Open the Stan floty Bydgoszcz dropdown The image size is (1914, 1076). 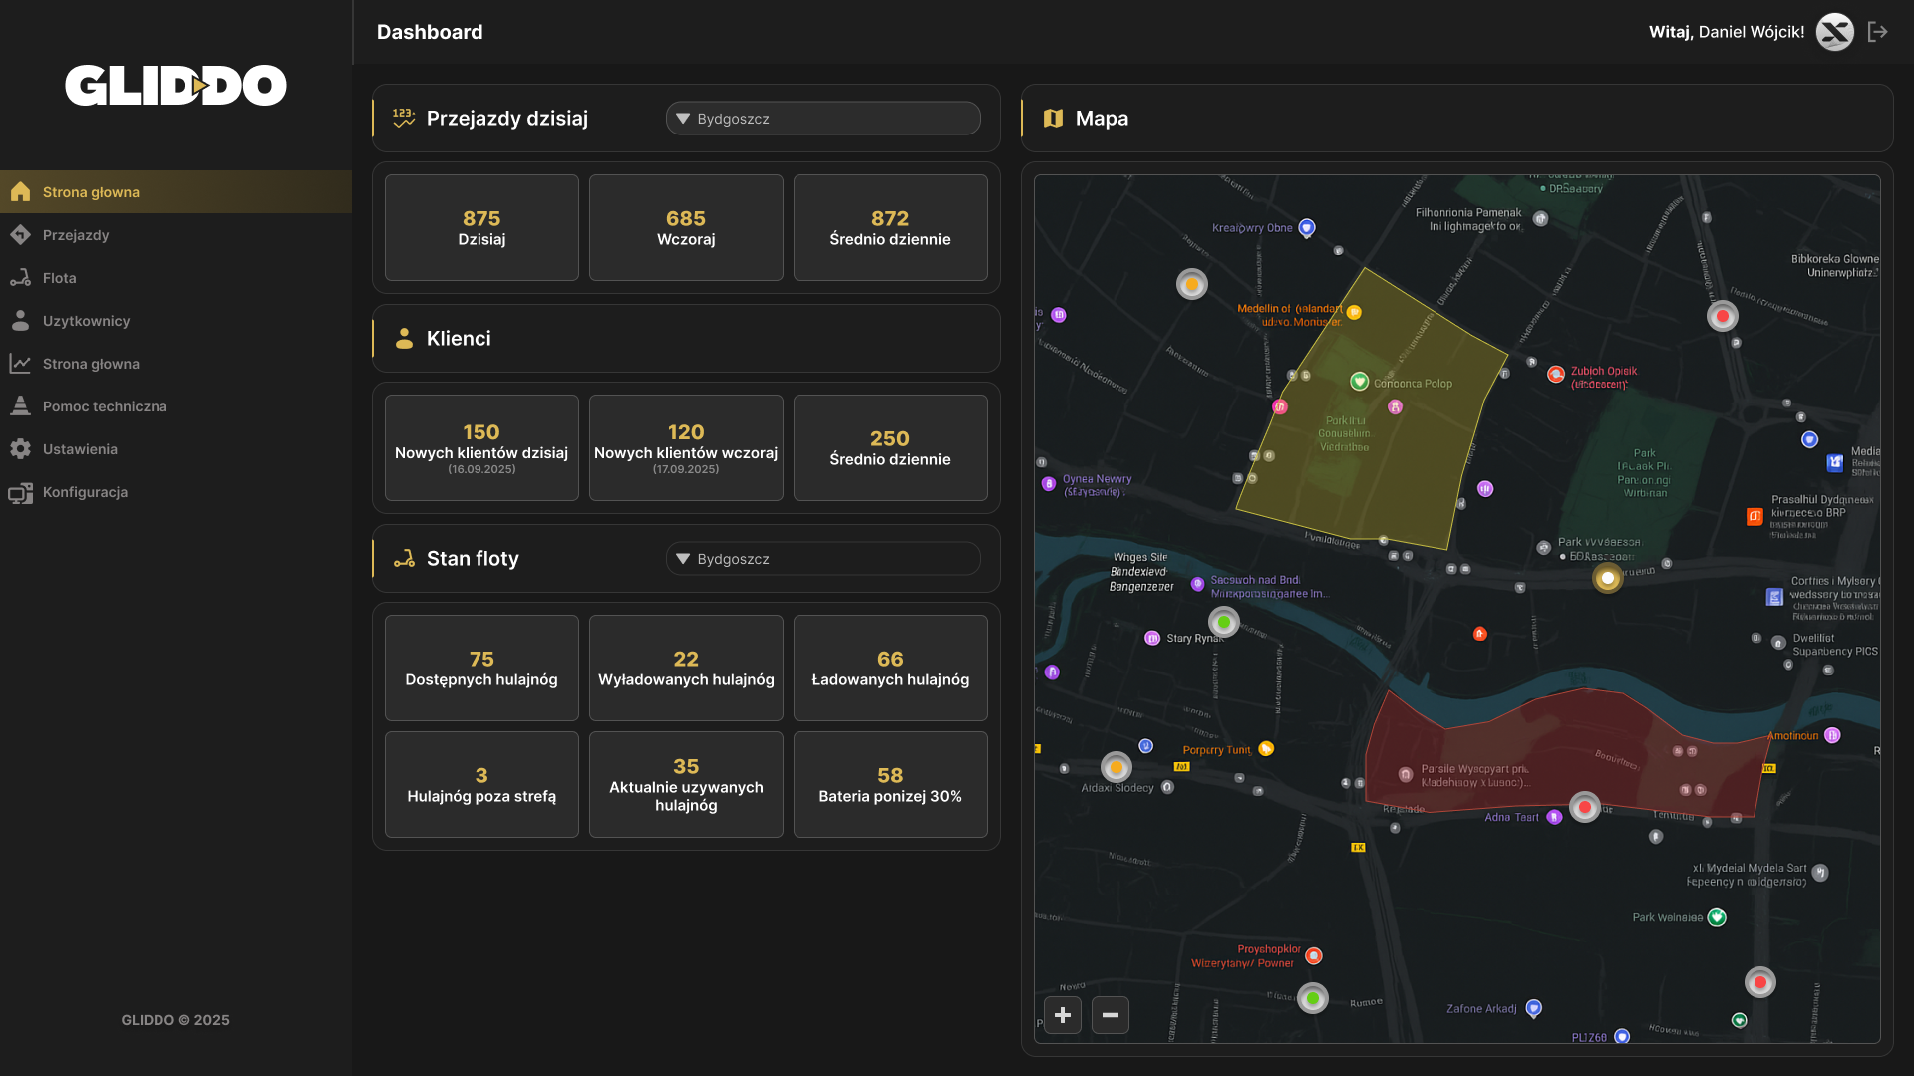point(822,559)
